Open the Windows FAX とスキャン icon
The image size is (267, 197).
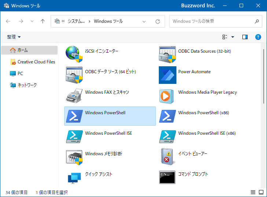point(74,96)
